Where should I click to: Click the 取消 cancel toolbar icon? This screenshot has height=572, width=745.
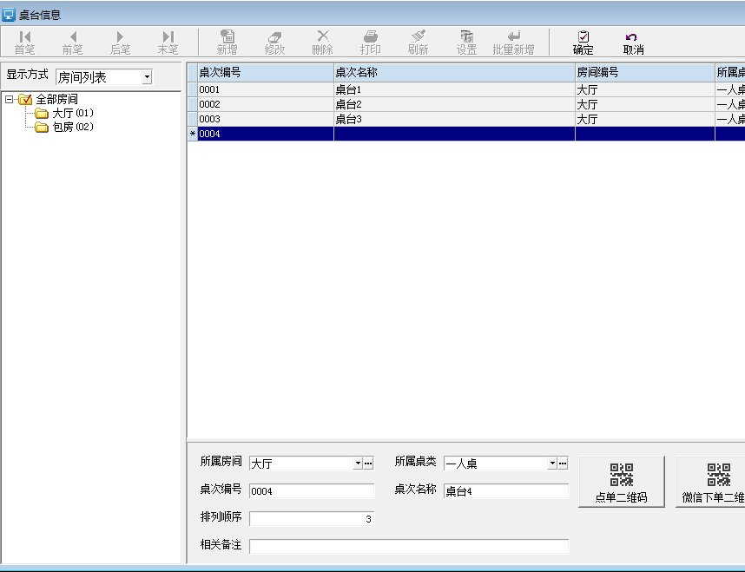633,36
